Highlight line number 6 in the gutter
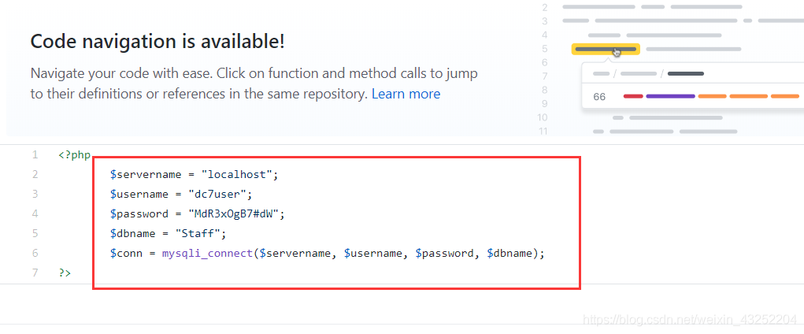This screenshot has height=334, width=804. point(35,253)
